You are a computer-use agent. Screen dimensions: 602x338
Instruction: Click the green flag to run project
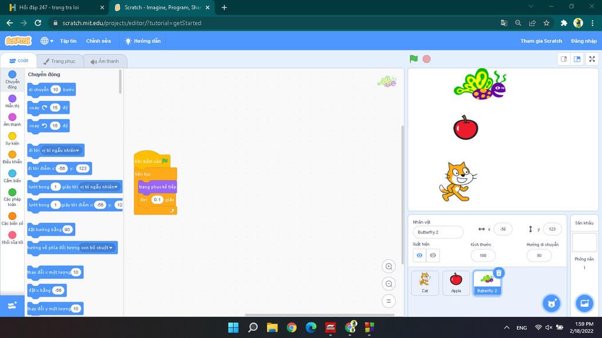(x=413, y=59)
